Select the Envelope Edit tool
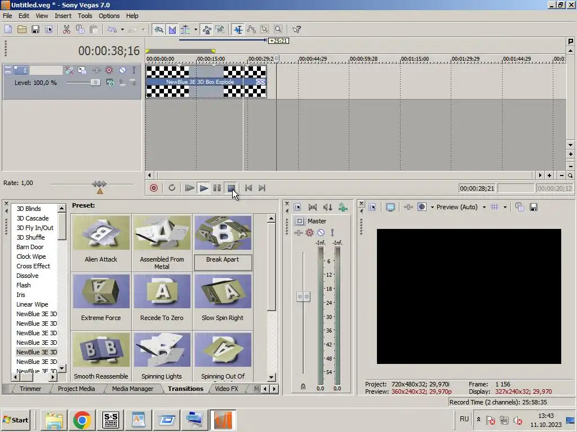 pos(251,29)
